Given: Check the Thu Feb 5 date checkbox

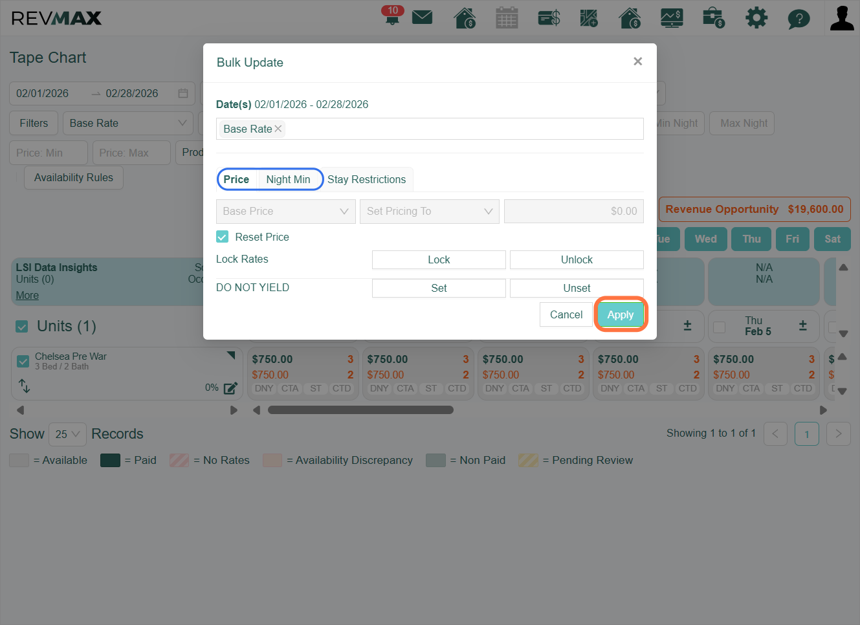Looking at the screenshot, I should point(719,327).
